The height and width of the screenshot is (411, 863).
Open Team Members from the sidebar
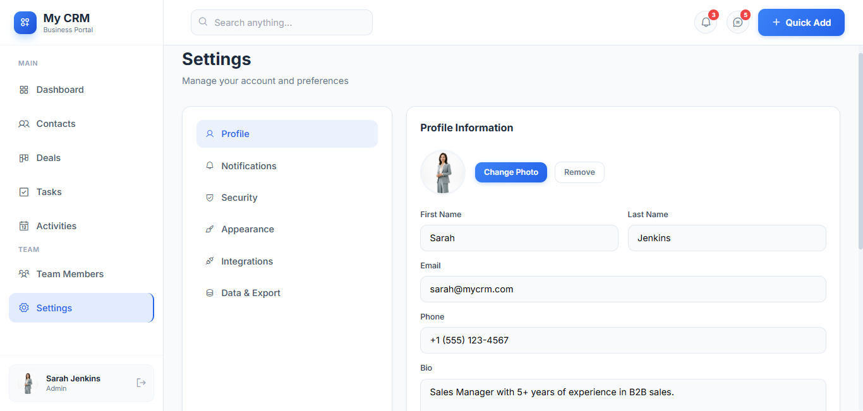coord(69,274)
